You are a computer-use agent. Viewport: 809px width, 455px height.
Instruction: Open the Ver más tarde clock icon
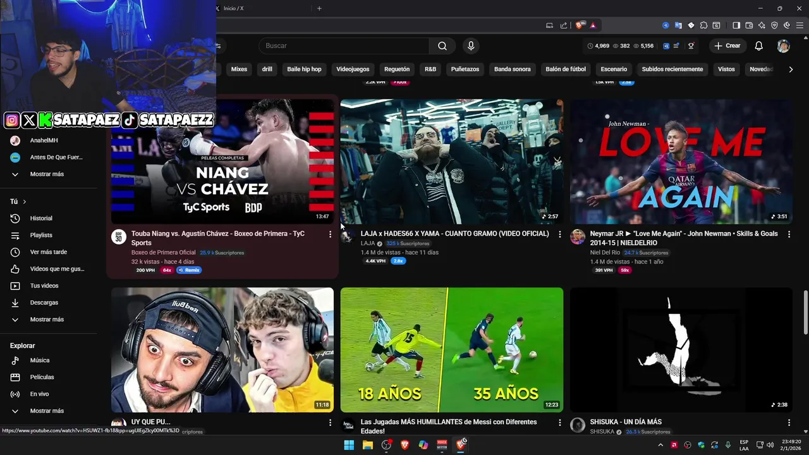(x=15, y=252)
